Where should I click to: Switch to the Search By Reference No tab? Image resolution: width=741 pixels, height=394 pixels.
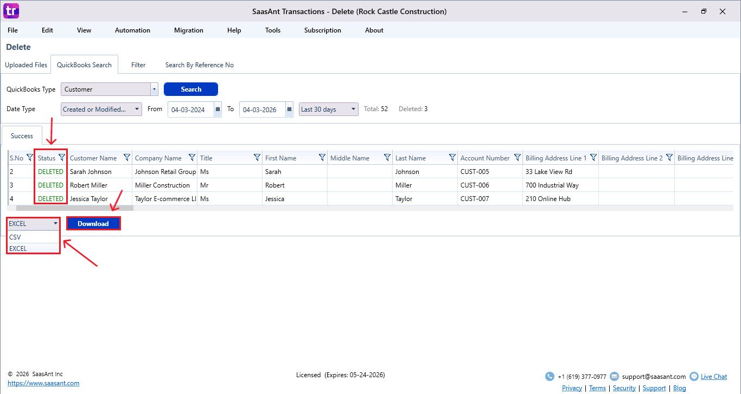[199, 65]
